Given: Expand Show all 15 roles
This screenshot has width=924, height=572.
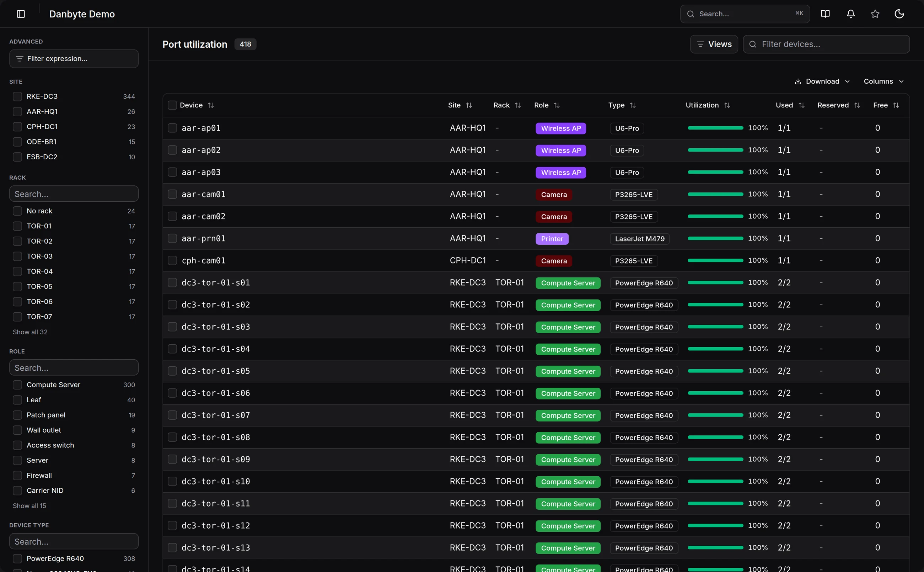Looking at the screenshot, I should [x=29, y=506].
